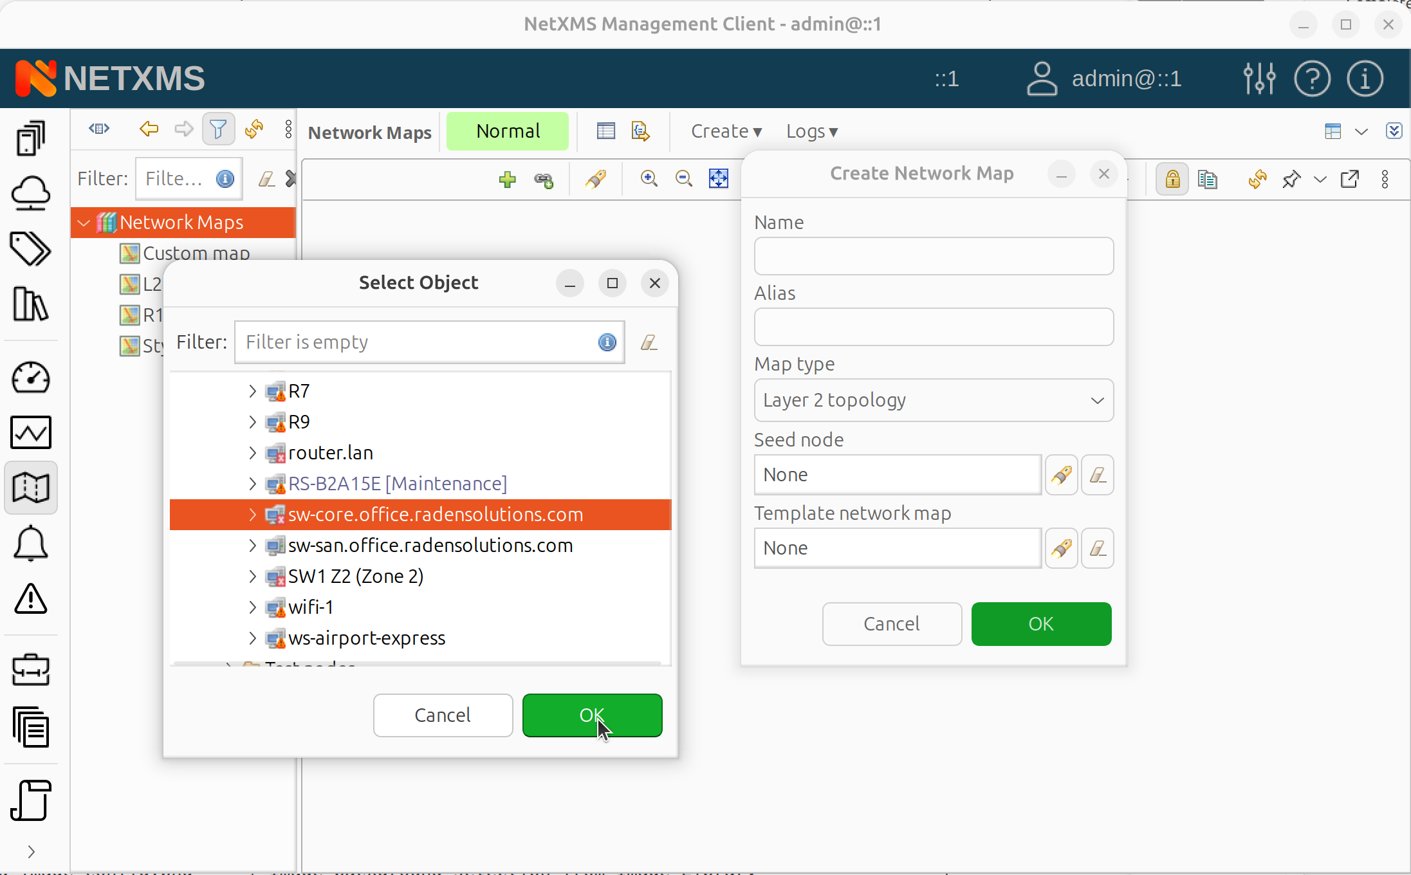Expand the sw-san.office.radensolutions.com node
This screenshot has height=875, width=1411.
(x=252, y=546)
